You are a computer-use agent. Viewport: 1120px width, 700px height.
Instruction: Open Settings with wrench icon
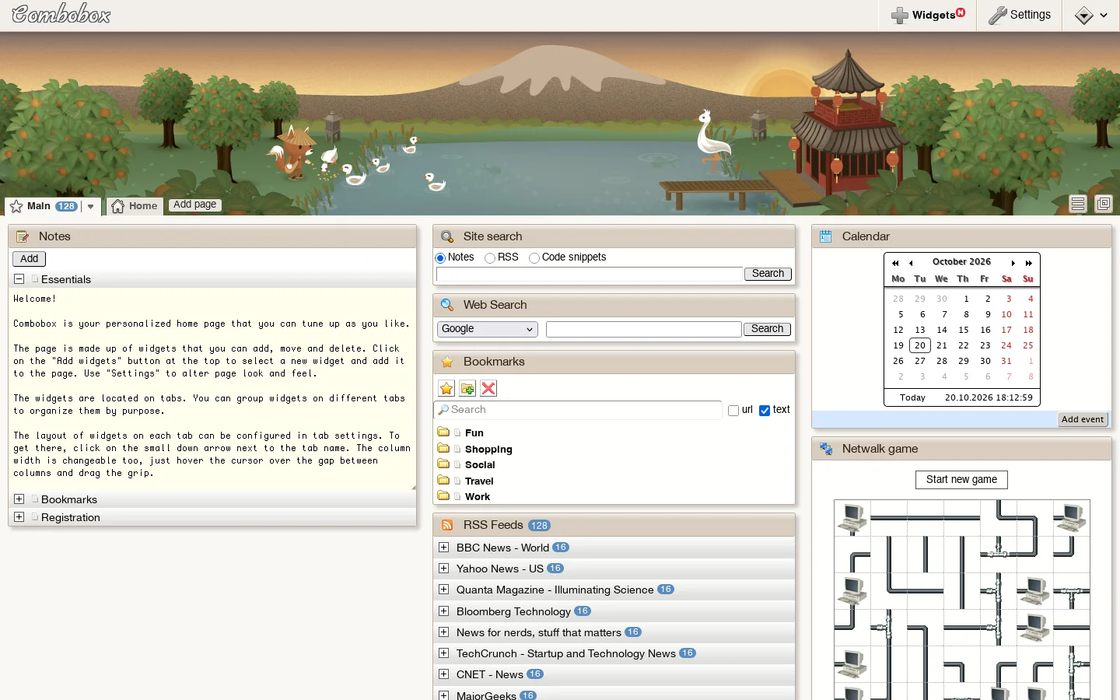(x=1019, y=16)
